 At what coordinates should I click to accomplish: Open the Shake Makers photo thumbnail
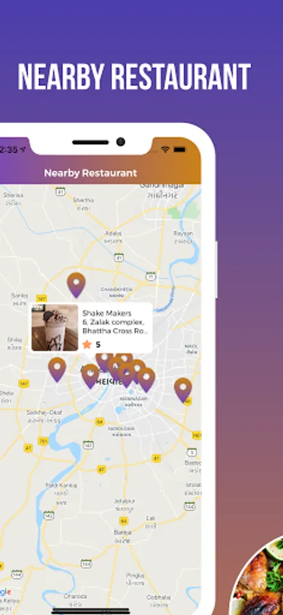(x=55, y=327)
